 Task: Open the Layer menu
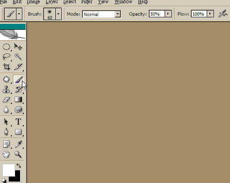click(52, 2)
